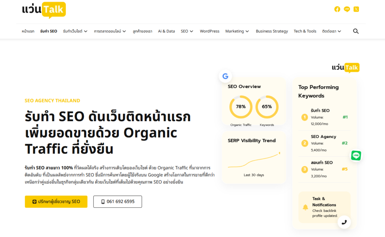
Task: Click the 061 692 6595 phone button
Action: pos(118,201)
